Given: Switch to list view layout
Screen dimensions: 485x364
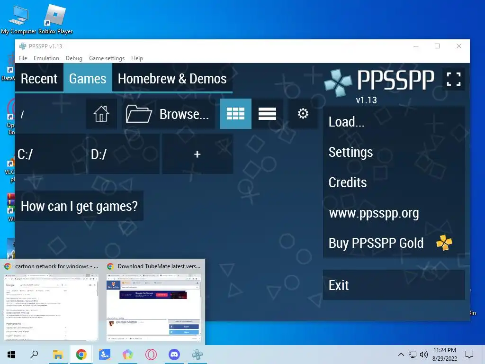Looking at the screenshot, I should pyautogui.click(x=267, y=114).
